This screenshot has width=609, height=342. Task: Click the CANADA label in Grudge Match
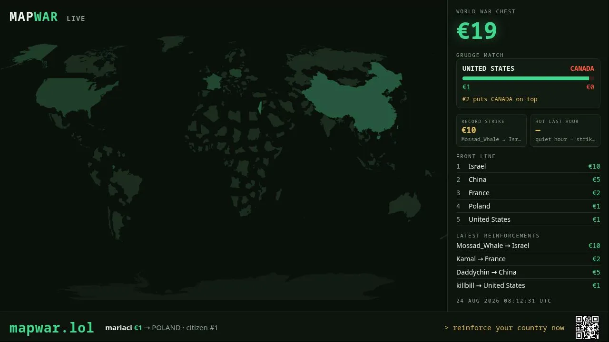click(582, 68)
